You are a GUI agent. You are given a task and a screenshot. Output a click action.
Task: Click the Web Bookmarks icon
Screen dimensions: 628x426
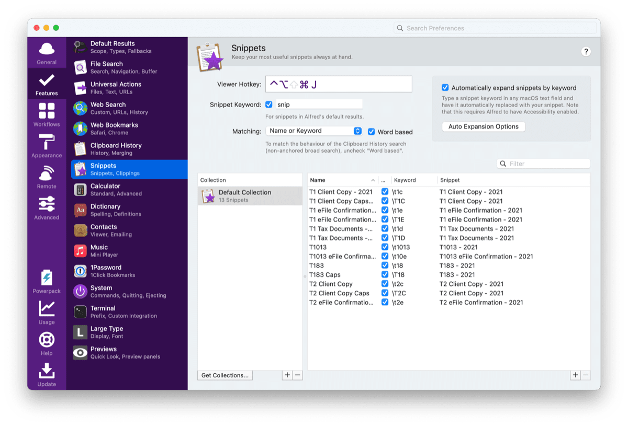coord(80,129)
